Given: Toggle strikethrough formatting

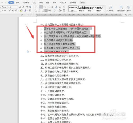Looking at the screenshot, I should (x=5, y=10).
